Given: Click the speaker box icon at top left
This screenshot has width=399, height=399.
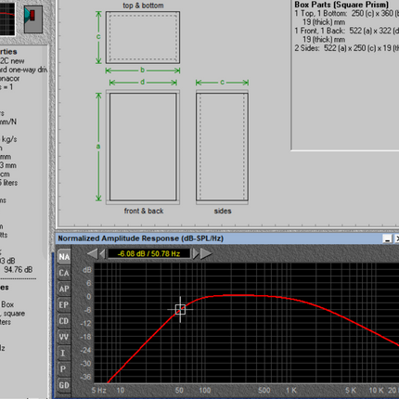Looking at the screenshot, I should 33,19.
